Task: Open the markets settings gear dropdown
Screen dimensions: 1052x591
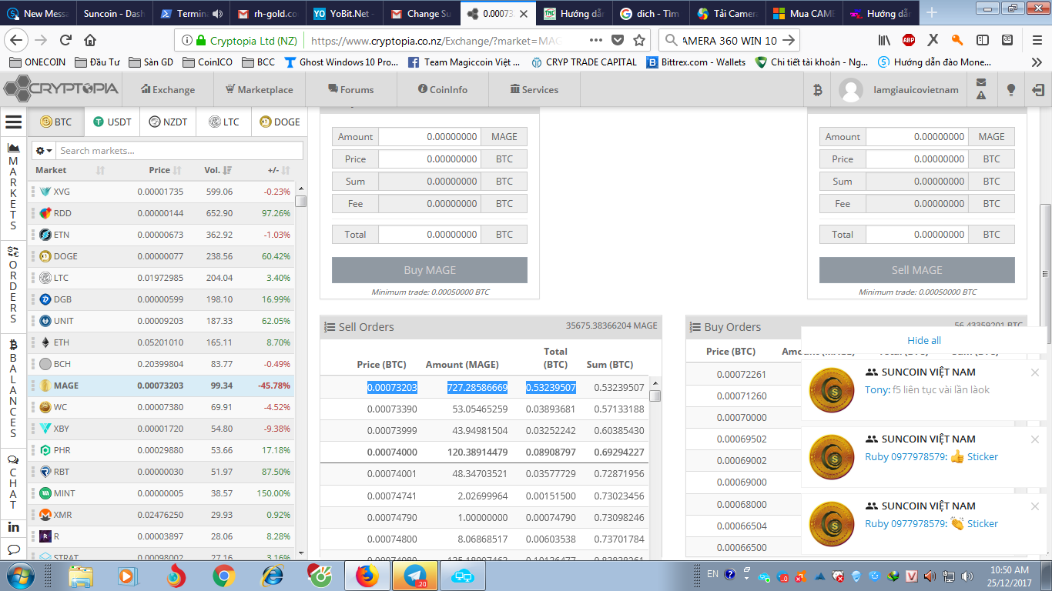Action: point(44,151)
